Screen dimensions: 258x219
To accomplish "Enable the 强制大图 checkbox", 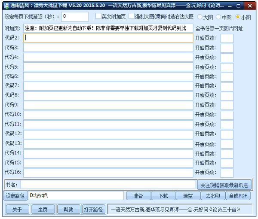I will [x=132, y=16].
